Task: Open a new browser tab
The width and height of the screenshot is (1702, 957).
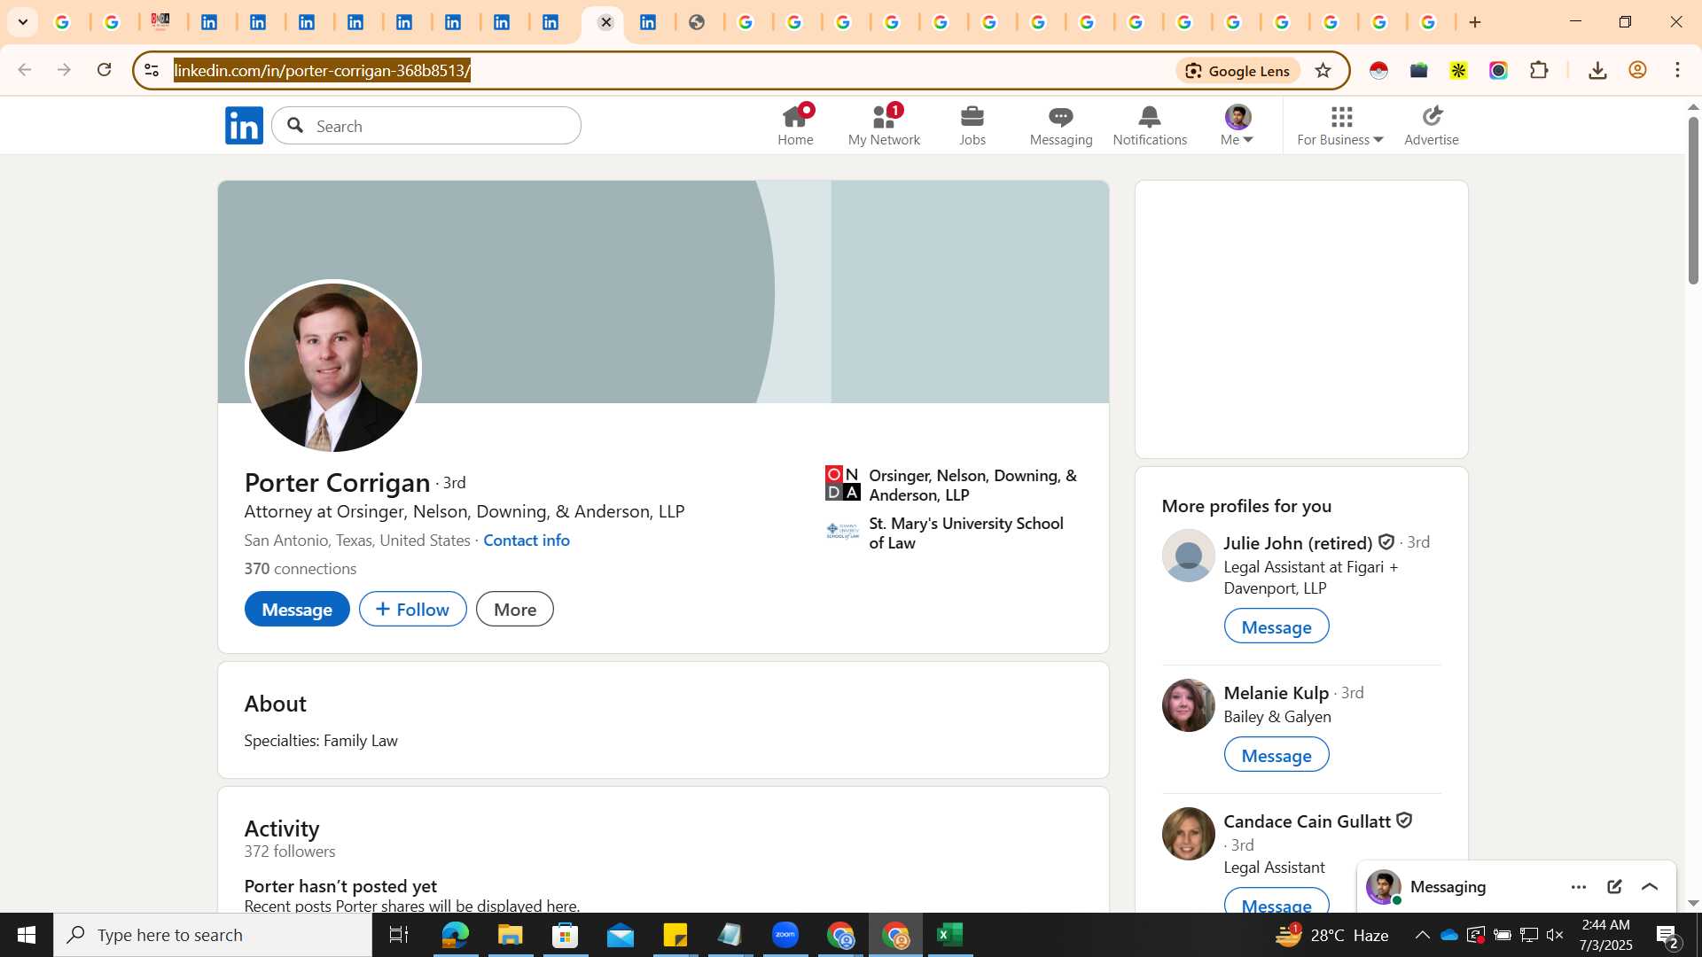Action: pyautogui.click(x=1475, y=22)
